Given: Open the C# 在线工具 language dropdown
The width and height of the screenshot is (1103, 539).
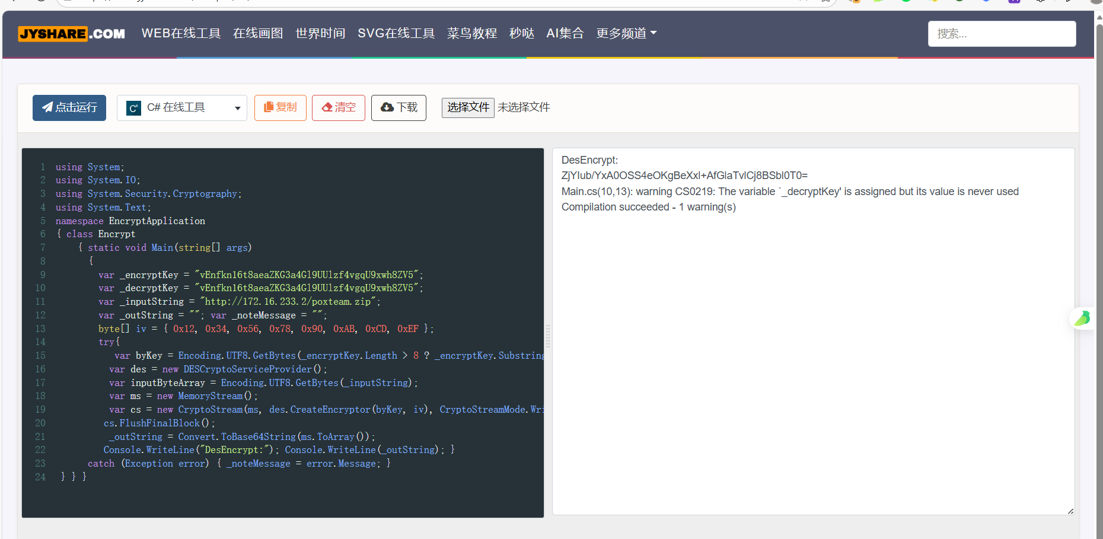Looking at the screenshot, I should (182, 108).
